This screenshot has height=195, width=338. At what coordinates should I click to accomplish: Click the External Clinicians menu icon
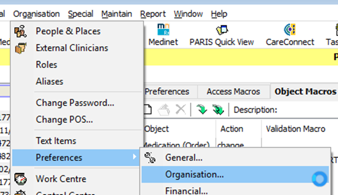(20, 48)
